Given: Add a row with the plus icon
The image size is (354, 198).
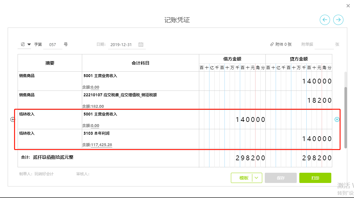Looking at the screenshot, I should pyautogui.click(x=13, y=119).
